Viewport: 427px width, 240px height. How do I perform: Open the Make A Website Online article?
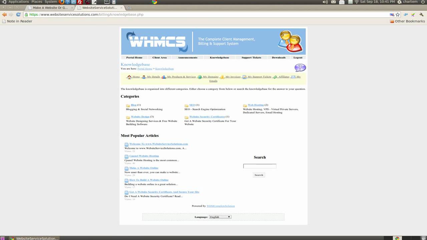(144, 168)
